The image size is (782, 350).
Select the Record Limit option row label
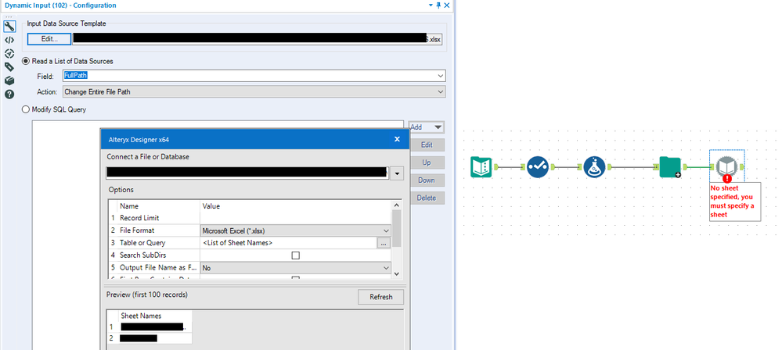[139, 218]
